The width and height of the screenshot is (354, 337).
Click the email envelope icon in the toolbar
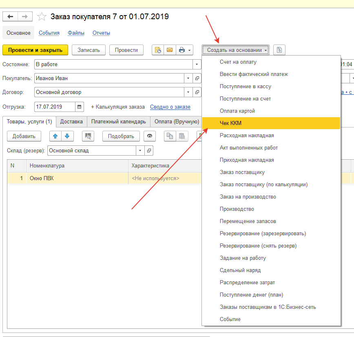pyautogui.click(x=169, y=50)
